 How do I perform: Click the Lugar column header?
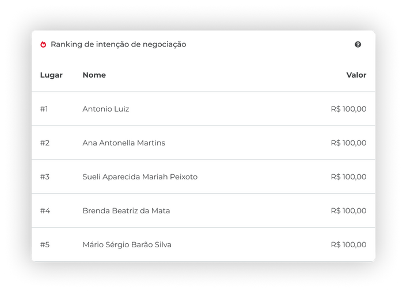(51, 75)
